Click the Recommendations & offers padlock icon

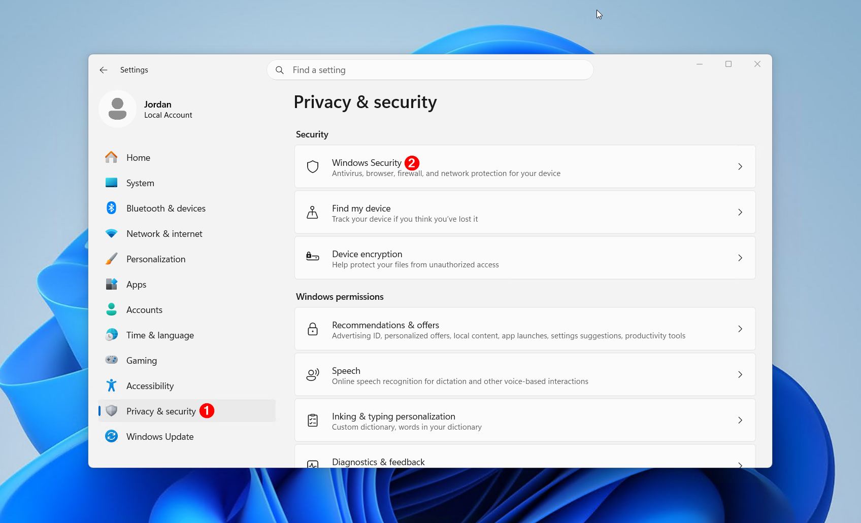pos(313,329)
